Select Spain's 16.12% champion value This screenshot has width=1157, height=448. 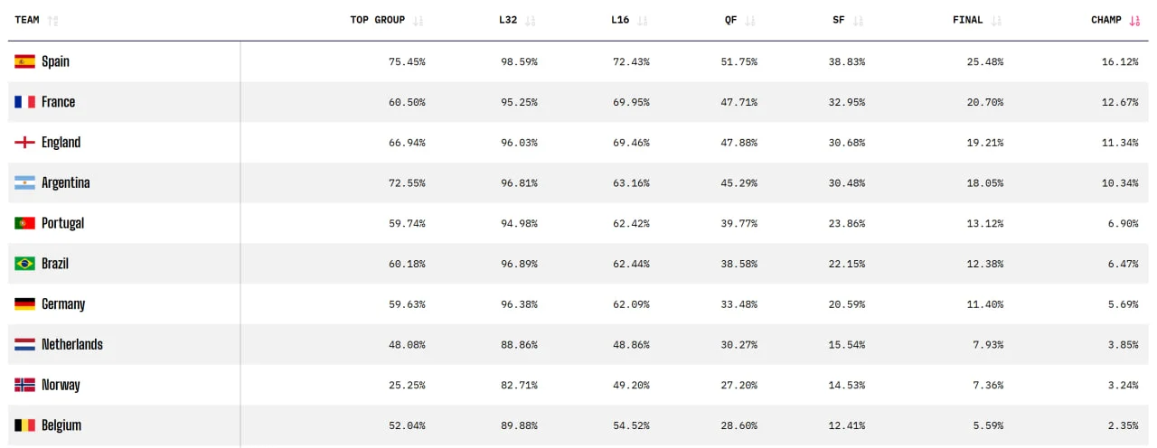(1121, 61)
